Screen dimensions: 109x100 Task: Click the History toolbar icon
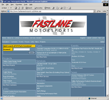[53, 8]
